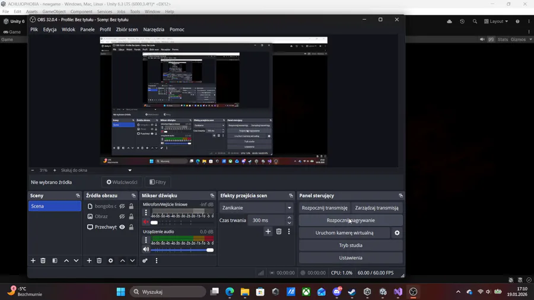
Task: Add a new source in Źródła obrazu
Action: pyautogui.click(x=89, y=260)
